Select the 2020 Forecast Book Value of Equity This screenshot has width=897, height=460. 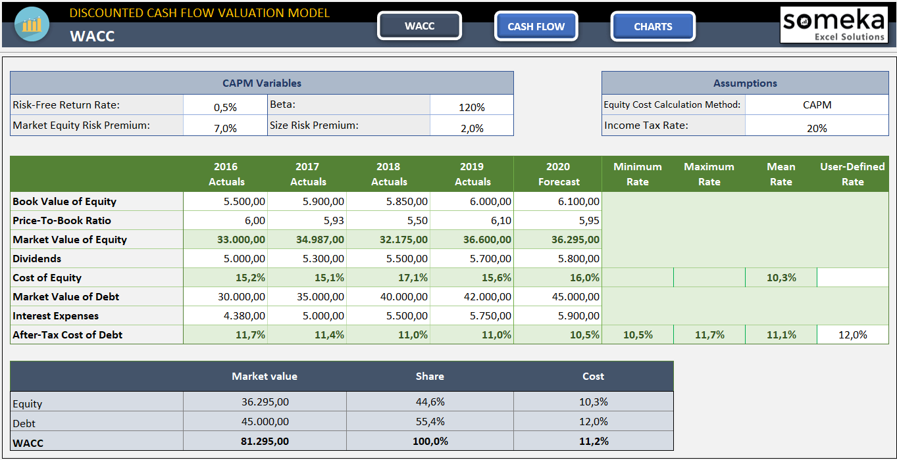tap(558, 201)
